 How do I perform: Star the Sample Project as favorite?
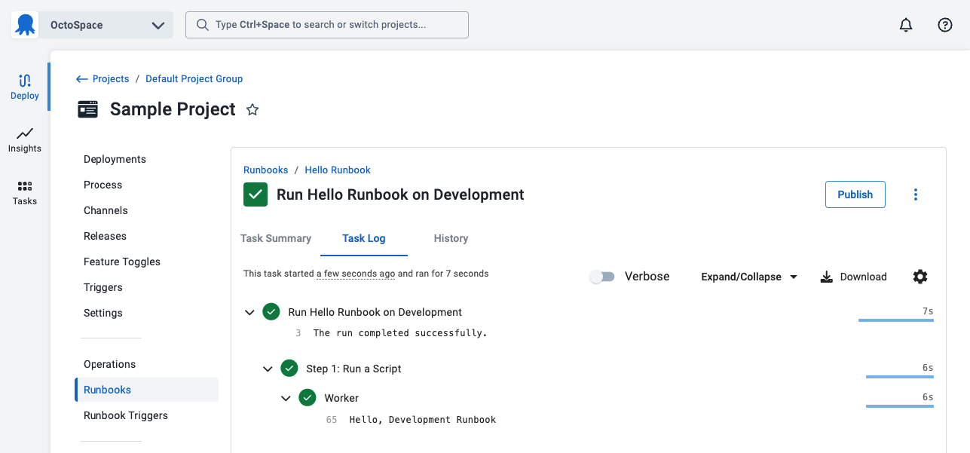pos(252,109)
